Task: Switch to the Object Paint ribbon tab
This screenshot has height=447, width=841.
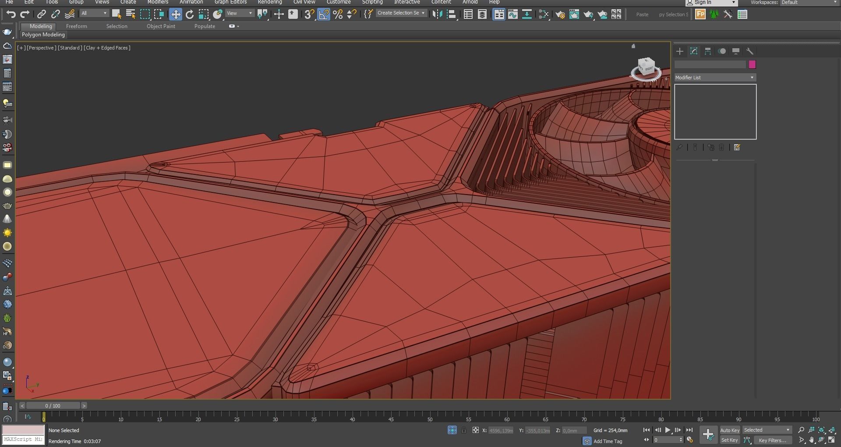Action: [x=161, y=26]
